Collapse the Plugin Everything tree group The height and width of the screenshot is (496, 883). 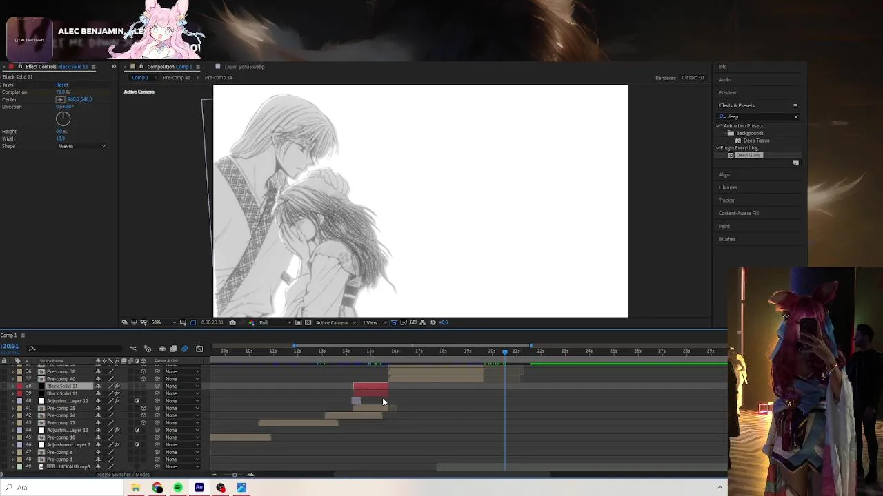(718, 148)
